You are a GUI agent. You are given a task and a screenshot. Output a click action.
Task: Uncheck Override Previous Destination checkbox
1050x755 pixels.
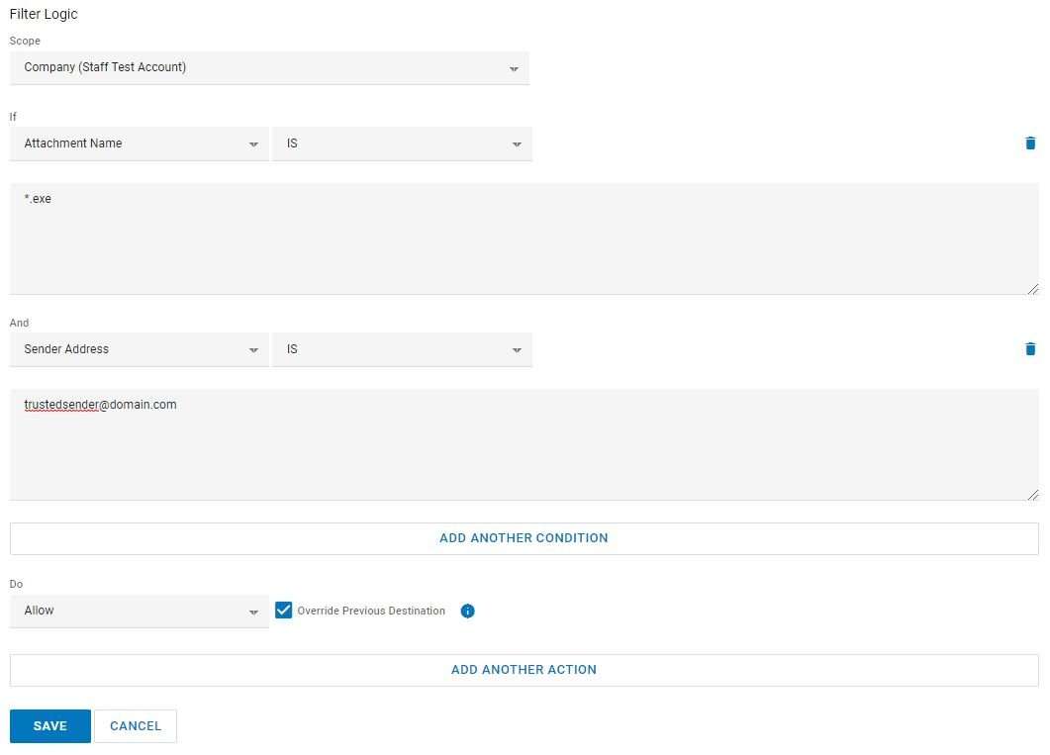(x=283, y=610)
